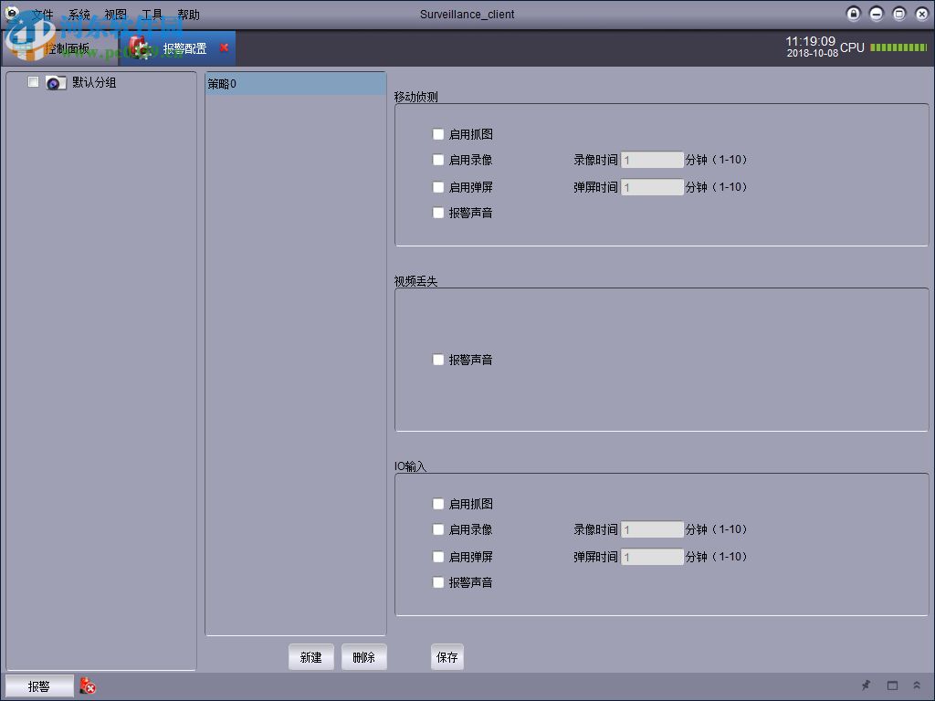Click 录像时间 field under 移动侦测
This screenshot has width=935, height=701.
click(652, 160)
